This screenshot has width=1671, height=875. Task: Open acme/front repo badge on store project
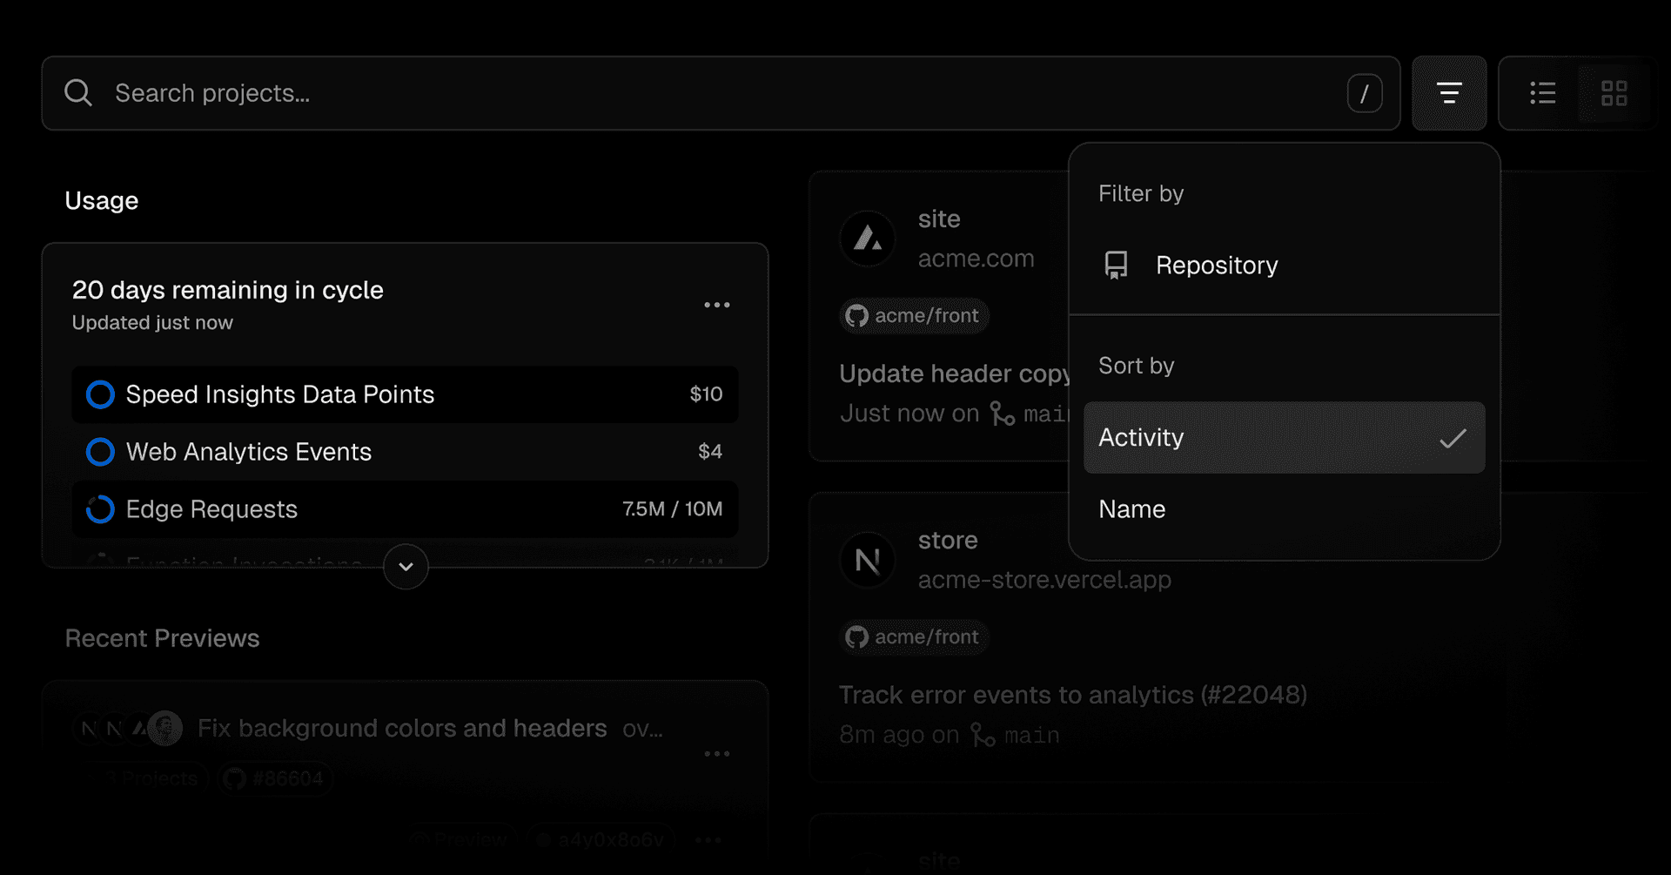pos(914,637)
